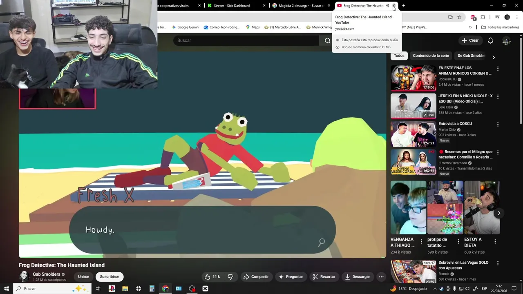Click the Compartir button
This screenshot has width=523, height=294.
coord(256,277)
